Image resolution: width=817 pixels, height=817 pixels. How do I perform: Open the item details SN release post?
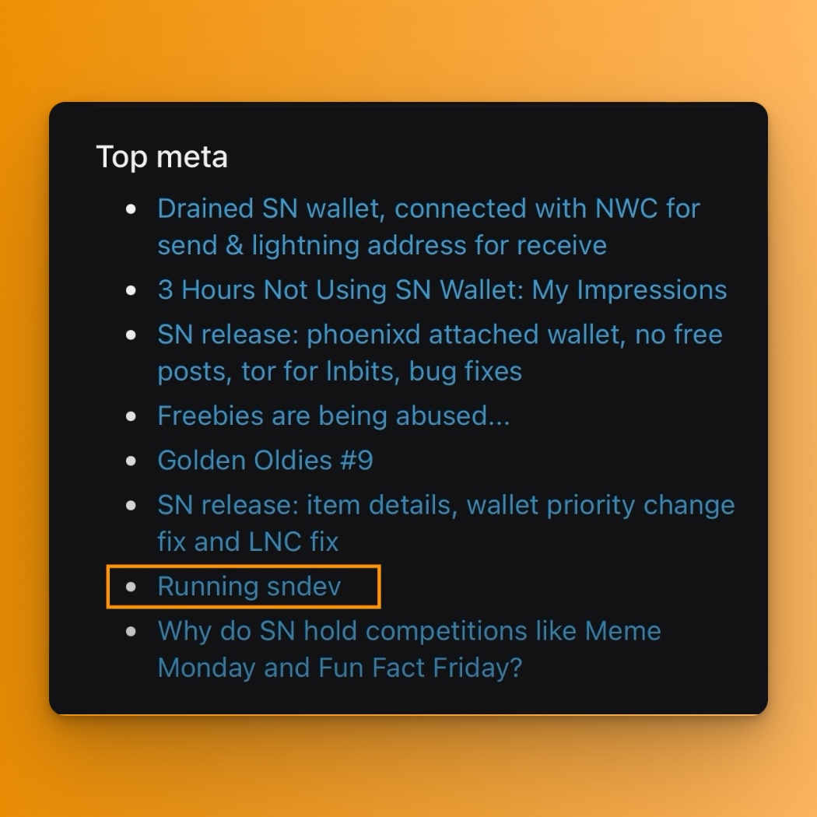click(445, 505)
